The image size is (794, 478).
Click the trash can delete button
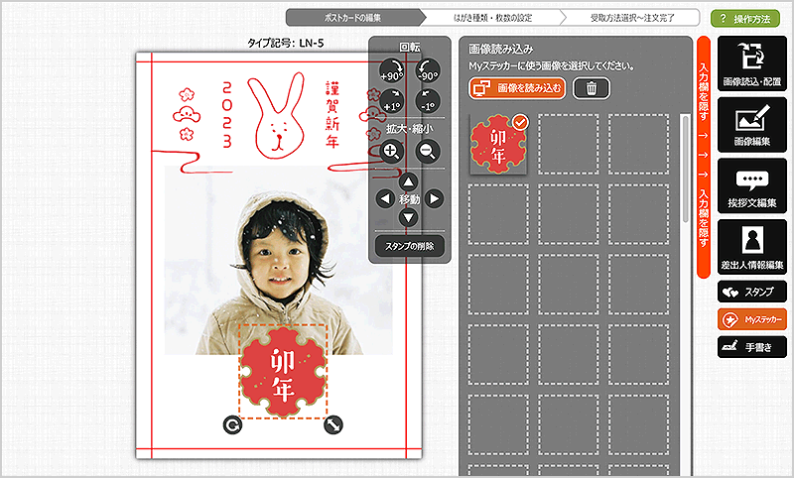592,88
